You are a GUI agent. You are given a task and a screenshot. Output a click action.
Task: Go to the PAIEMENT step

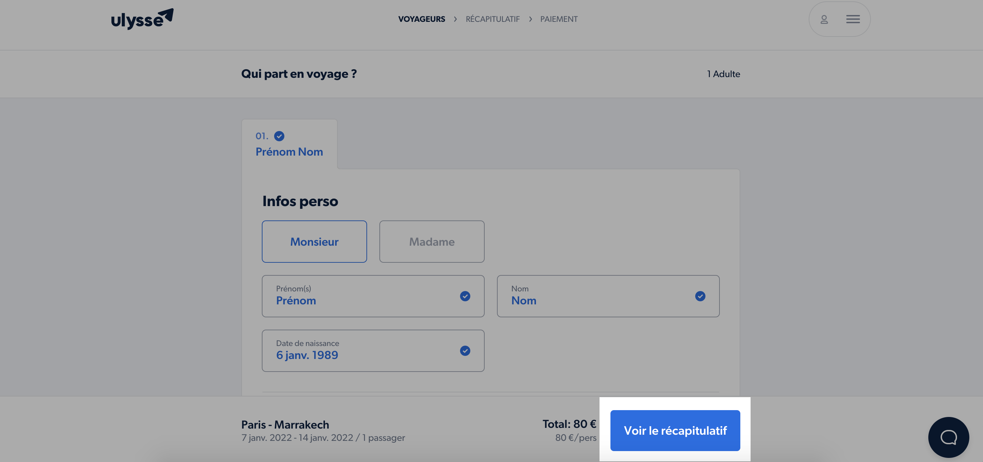[x=558, y=19]
